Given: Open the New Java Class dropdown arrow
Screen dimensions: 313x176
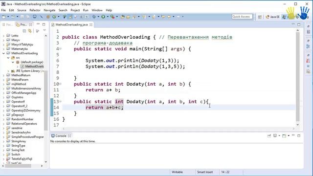Looking at the screenshot, I should tap(59, 17).
